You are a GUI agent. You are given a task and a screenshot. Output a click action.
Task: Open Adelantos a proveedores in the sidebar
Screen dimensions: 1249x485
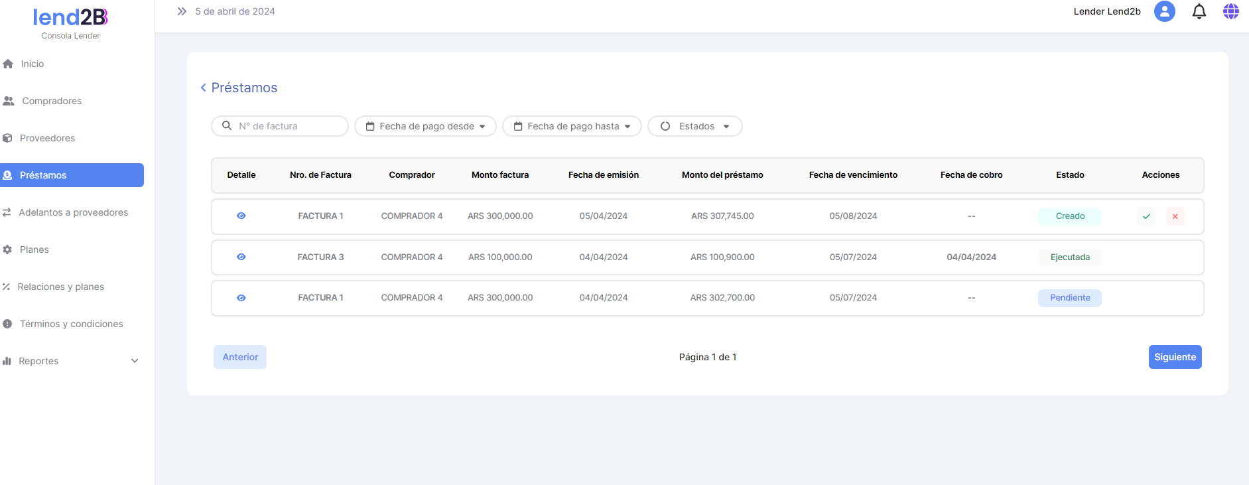point(73,212)
